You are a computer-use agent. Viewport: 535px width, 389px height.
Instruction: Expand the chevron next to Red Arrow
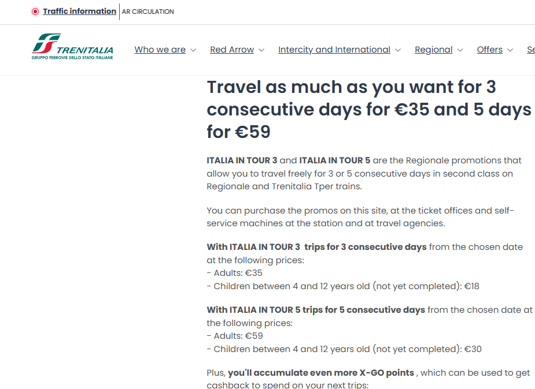[261, 50]
